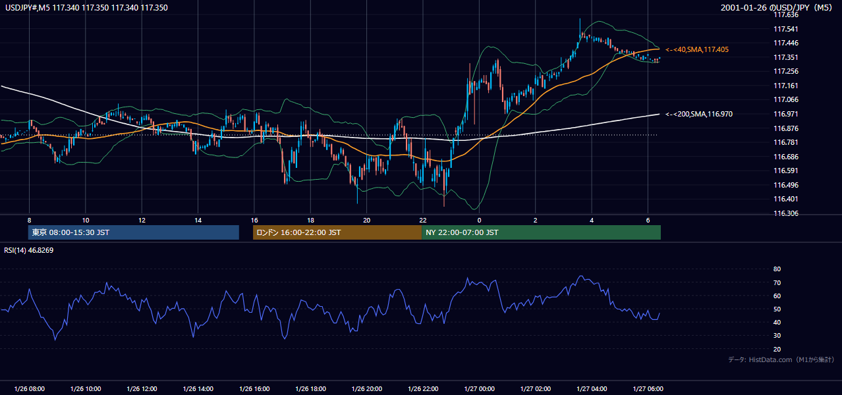Click price axis value 117.256
842x395 pixels.
(786, 71)
